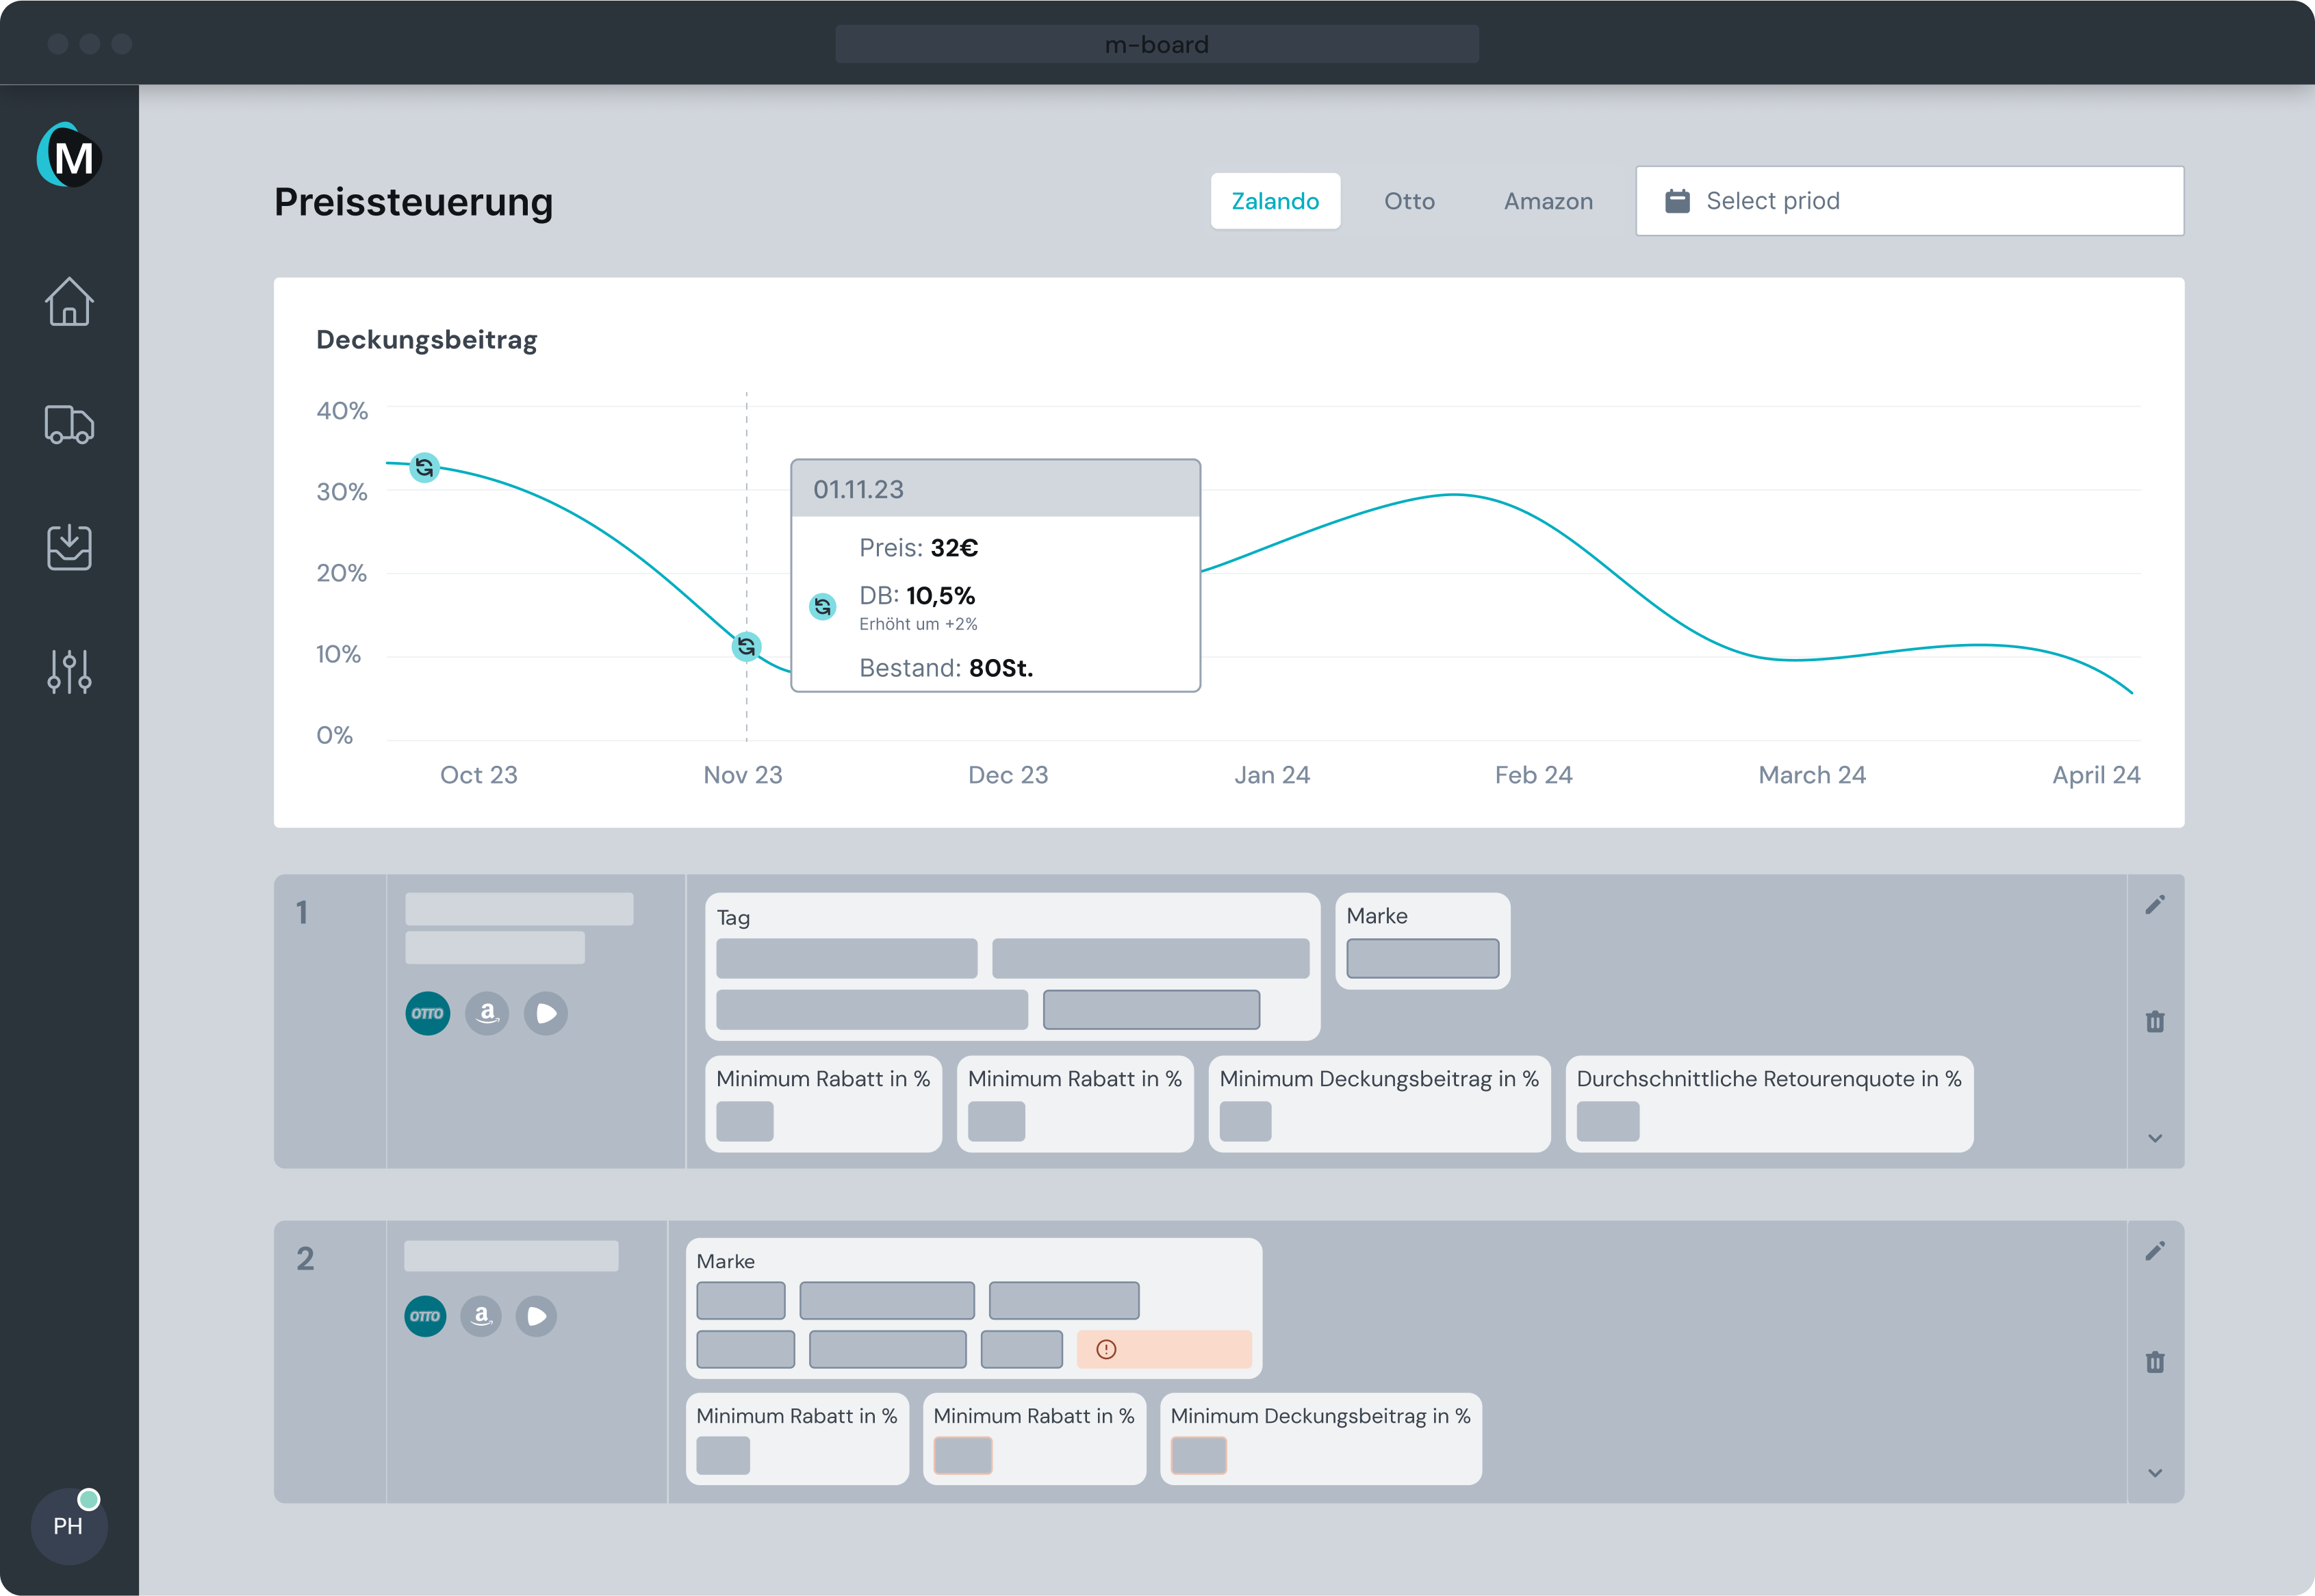2315x1596 pixels.
Task: Switch to the Amazon tab
Action: [x=1548, y=201]
